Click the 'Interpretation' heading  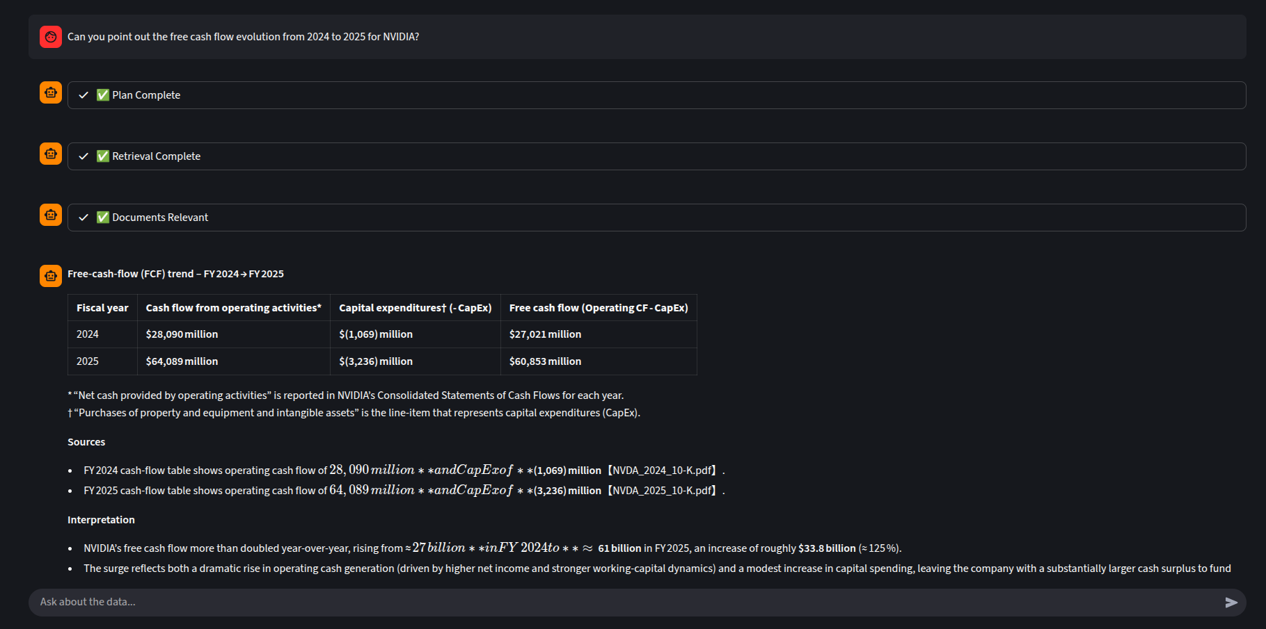(101, 520)
